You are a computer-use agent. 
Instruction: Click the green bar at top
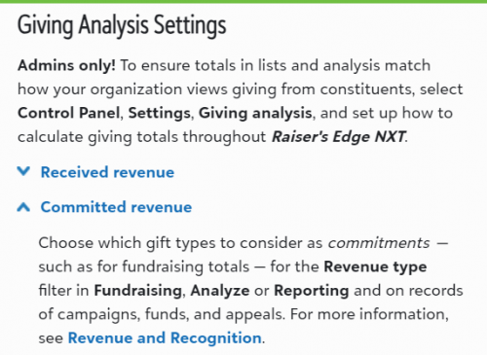pyautogui.click(x=243, y=2)
